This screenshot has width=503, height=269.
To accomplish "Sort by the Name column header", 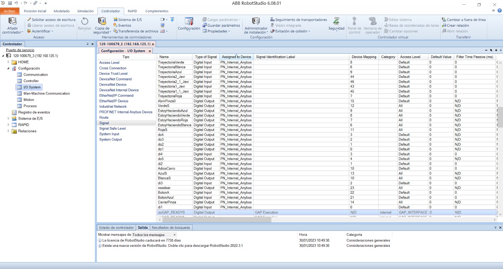I will click(x=174, y=57).
